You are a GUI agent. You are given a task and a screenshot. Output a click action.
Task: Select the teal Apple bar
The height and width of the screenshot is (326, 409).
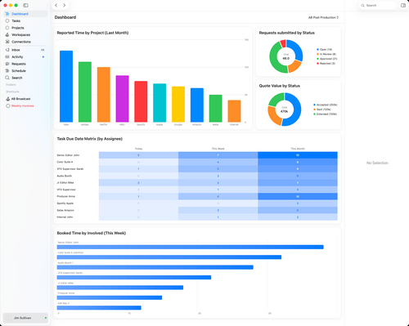point(160,103)
